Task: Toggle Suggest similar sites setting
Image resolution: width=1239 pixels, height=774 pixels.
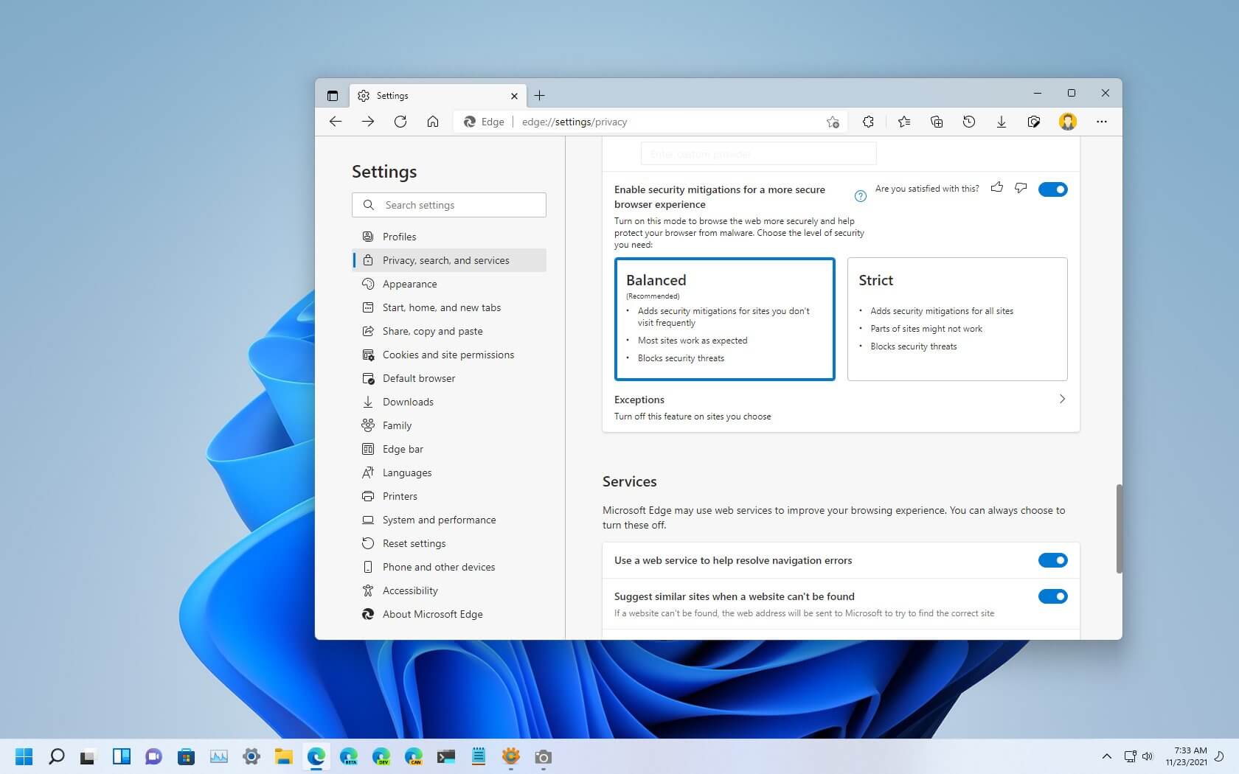Action: pyautogui.click(x=1053, y=596)
